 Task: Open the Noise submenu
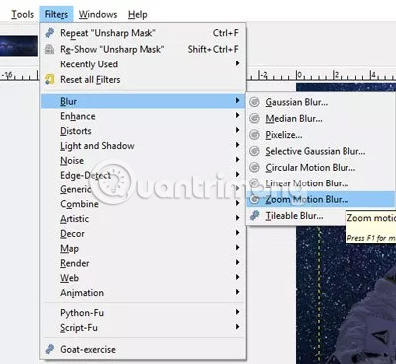pos(143,161)
